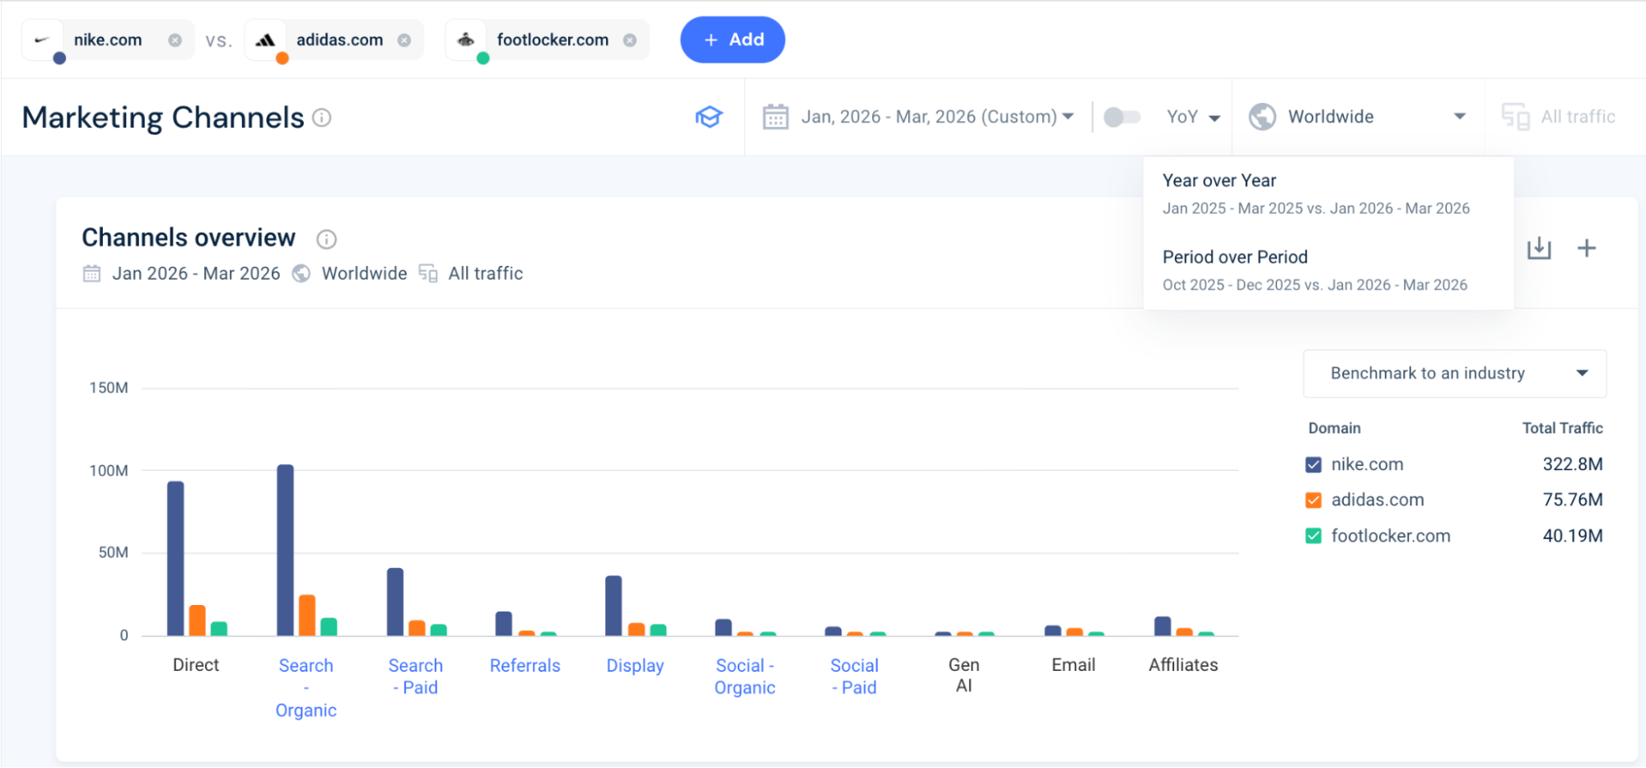
Task: Click the nike.com Search Paid bar
Action: coord(395,602)
